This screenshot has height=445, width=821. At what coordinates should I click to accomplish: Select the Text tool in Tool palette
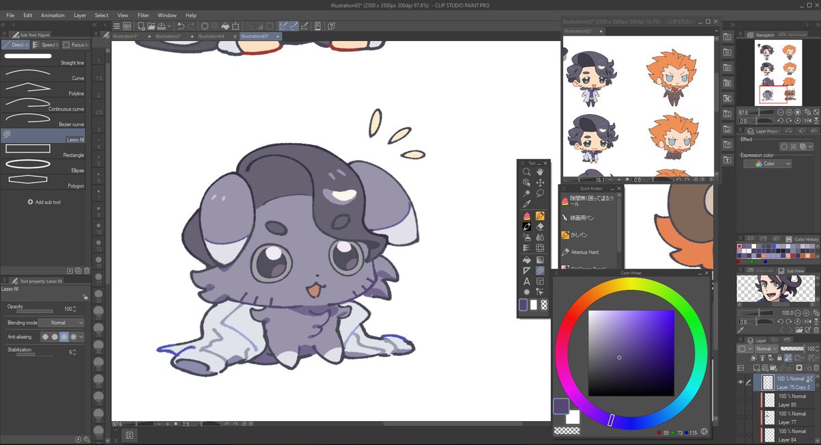(x=527, y=280)
